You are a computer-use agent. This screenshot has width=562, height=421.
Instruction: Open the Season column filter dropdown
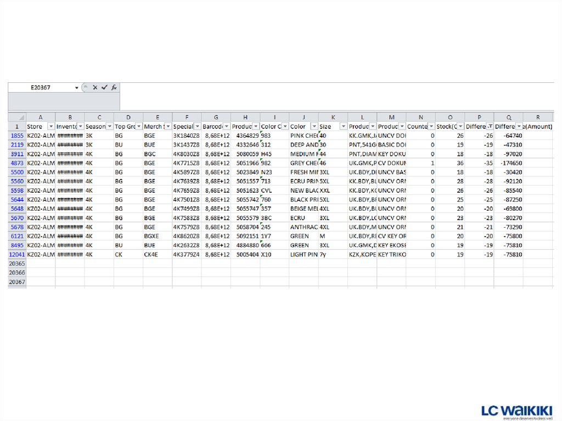pos(109,127)
